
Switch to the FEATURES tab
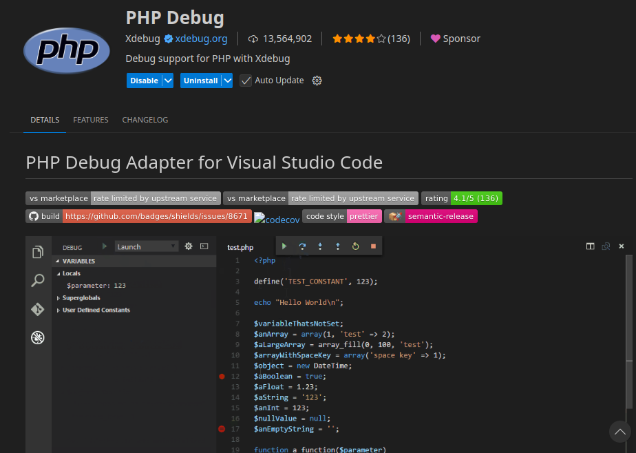[91, 120]
